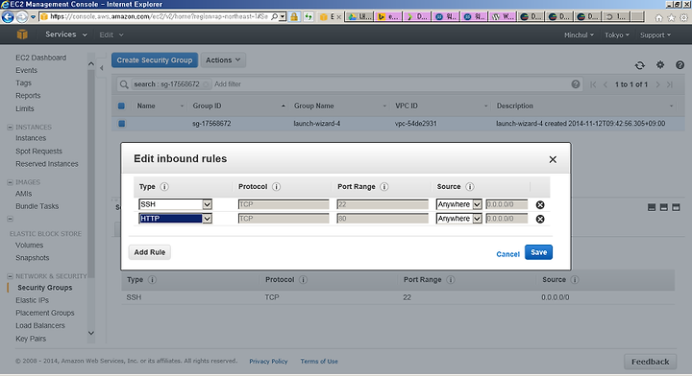This screenshot has width=692, height=376.
Task: Toggle the select-all checkbox in table header
Action: [121, 106]
